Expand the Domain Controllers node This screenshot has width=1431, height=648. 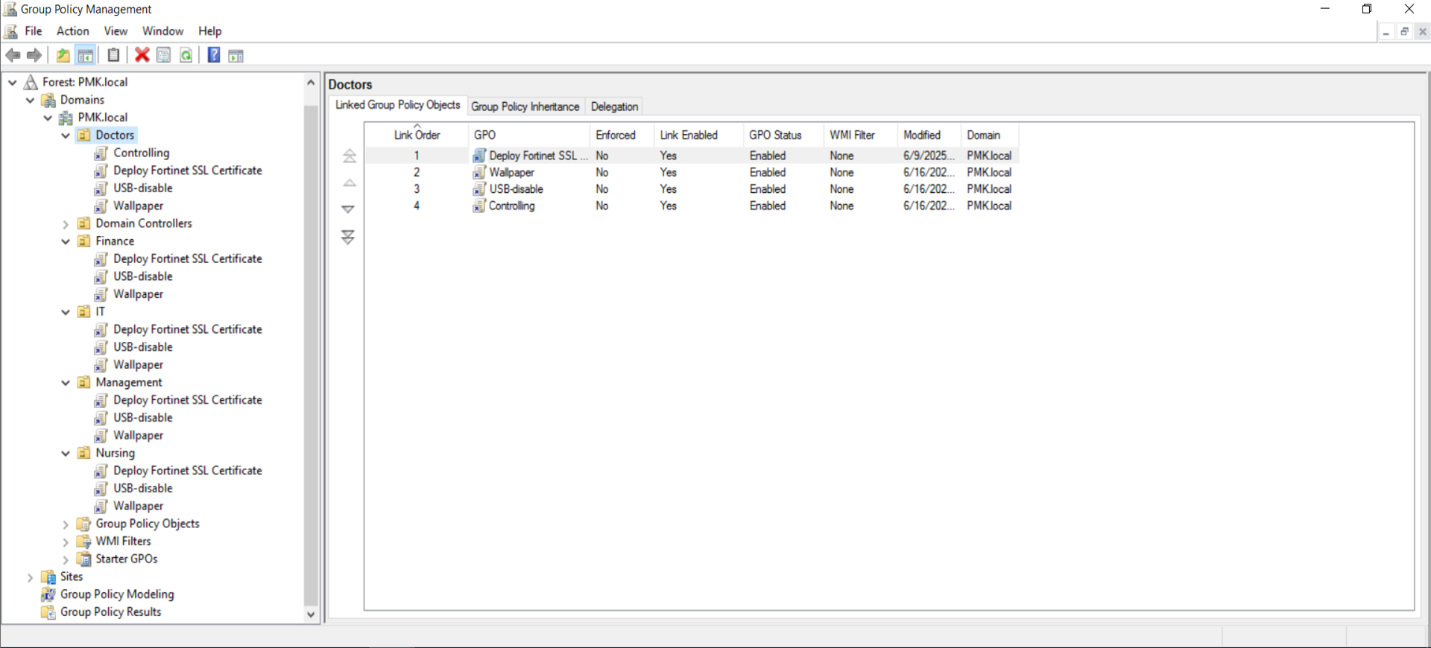click(66, 224)
